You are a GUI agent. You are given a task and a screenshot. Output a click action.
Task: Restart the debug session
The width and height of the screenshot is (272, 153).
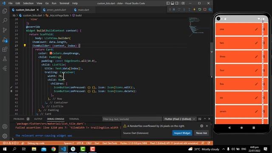(x=200, y=9)
